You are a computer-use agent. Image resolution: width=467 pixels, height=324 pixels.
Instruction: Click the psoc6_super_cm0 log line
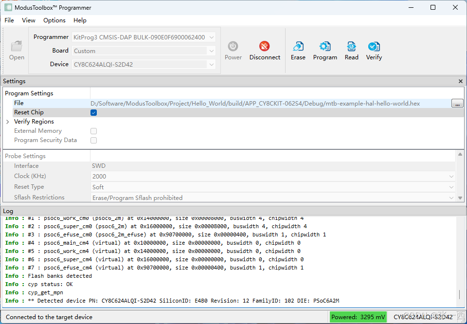point(156,226)
